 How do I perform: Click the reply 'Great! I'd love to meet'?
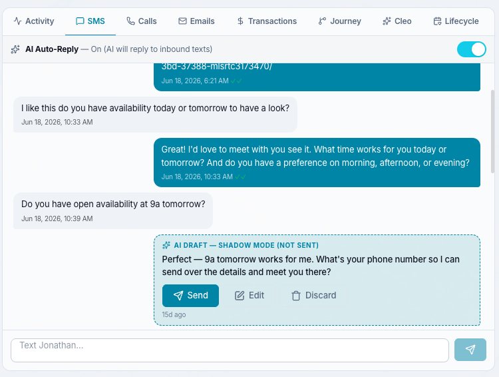317,163
